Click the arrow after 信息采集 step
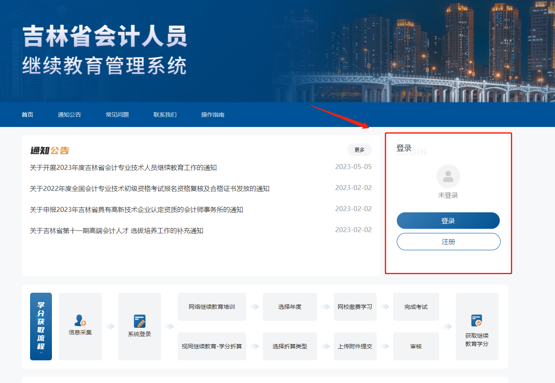Image resolution: width=555 pixels, height=383 pixels. coord(110,327)
